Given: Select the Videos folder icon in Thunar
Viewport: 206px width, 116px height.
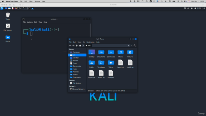Looking at the screenshot, I should [111, 63].
